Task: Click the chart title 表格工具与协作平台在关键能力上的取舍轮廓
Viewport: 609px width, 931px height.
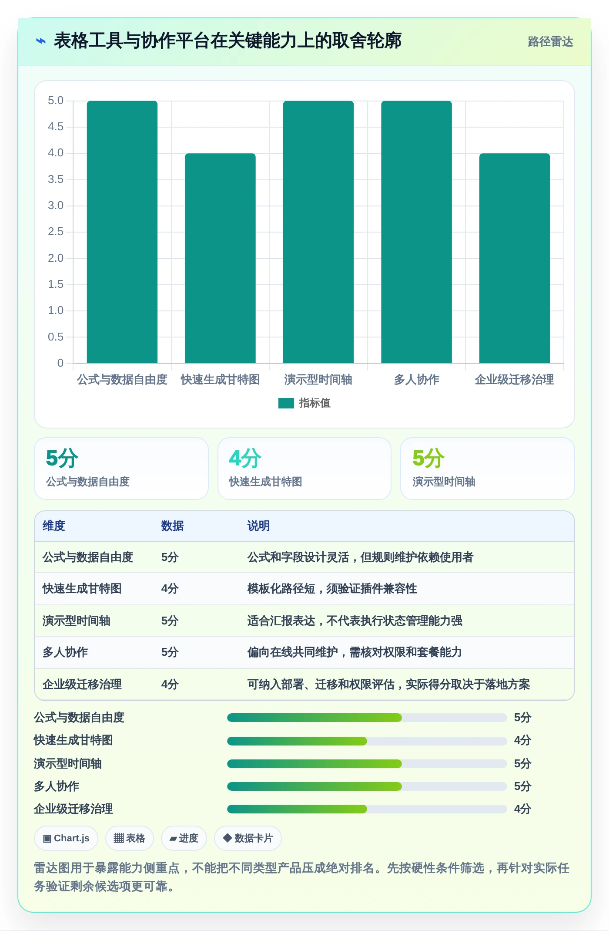Action: coord(228,41)
